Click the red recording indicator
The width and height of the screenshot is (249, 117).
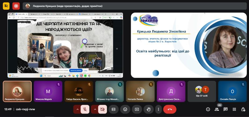(x=16, y=6)
